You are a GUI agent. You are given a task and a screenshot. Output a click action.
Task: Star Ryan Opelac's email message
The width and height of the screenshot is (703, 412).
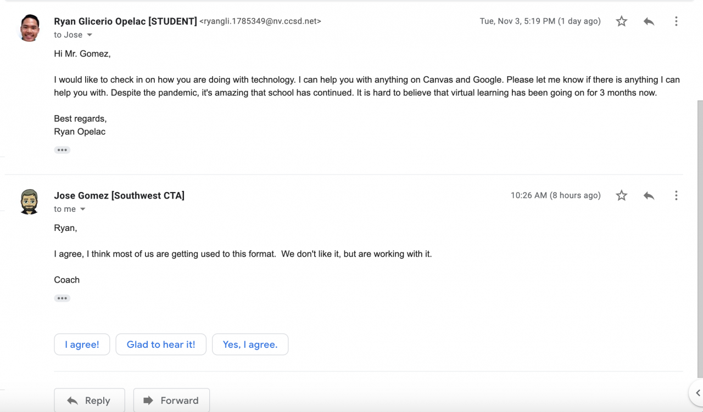coord(621,21)
